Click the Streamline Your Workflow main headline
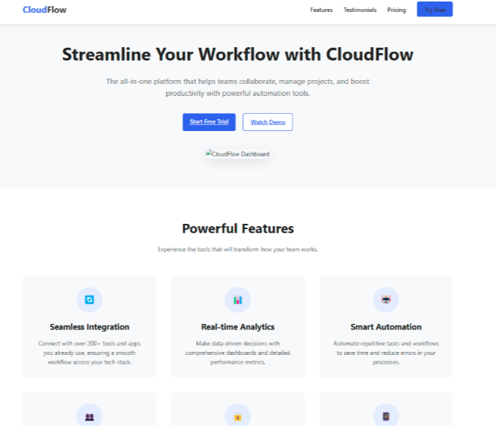Viewport: 496px width, 426px height. pyautogui.click(x=238, y=55)
